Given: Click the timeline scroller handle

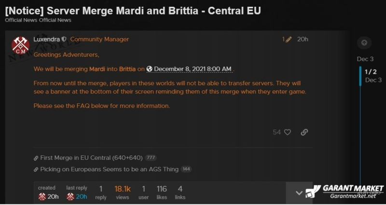Looking at the screenshot, I should coord(360,76).
